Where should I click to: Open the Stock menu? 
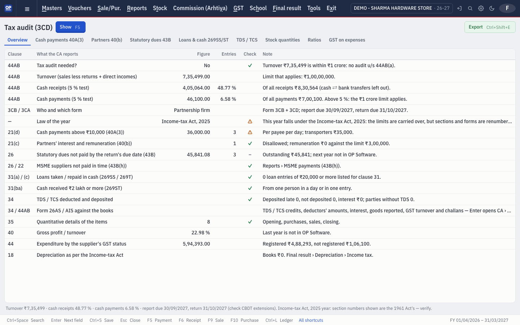click(160, 8)
